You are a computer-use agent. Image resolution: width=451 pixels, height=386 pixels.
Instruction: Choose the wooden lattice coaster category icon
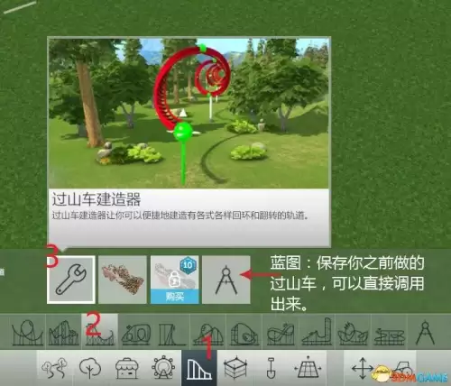[x=63, y=332]
